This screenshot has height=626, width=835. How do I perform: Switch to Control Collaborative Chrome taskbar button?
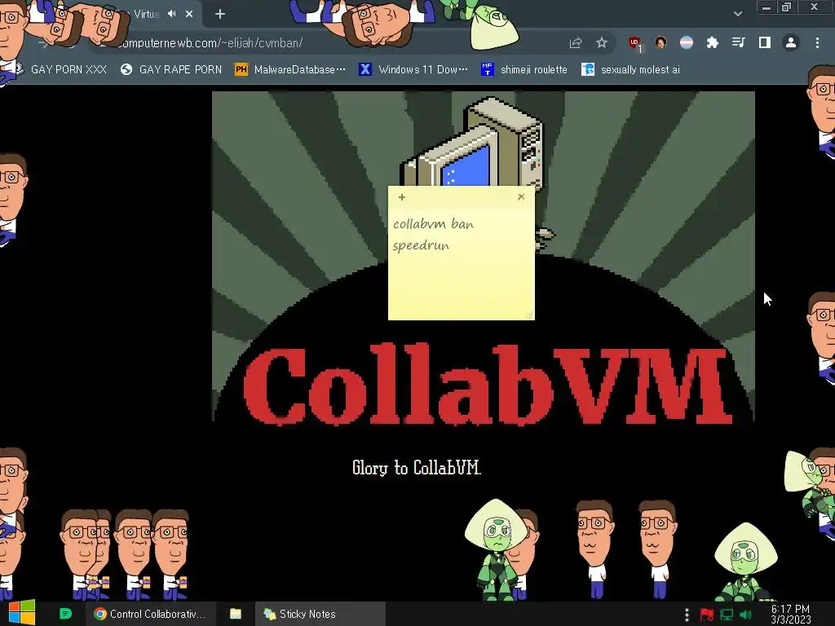tap(150, 614)
